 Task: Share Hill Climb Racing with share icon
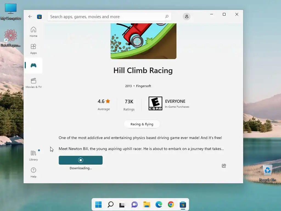pos(224,166)
